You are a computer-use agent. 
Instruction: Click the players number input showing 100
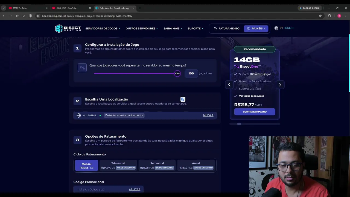tap(191, 73)
